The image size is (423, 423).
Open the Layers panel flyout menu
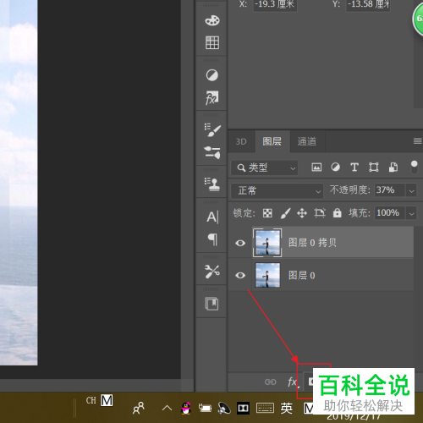coord(417,140)
